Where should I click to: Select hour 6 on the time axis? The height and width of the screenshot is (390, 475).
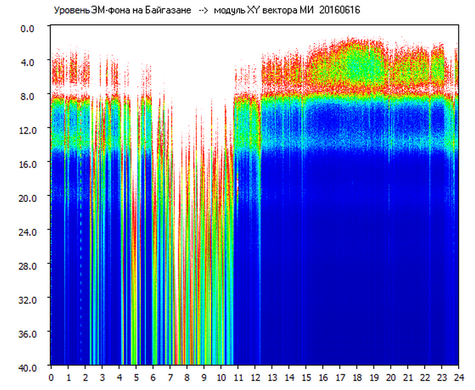click(153, 377)
